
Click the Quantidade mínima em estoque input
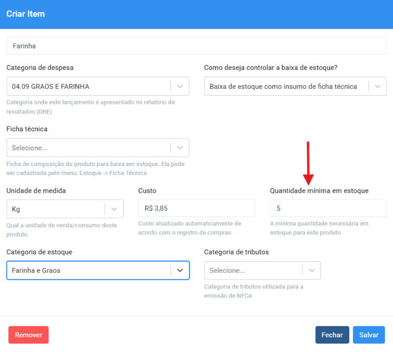(x=328, y=209)
